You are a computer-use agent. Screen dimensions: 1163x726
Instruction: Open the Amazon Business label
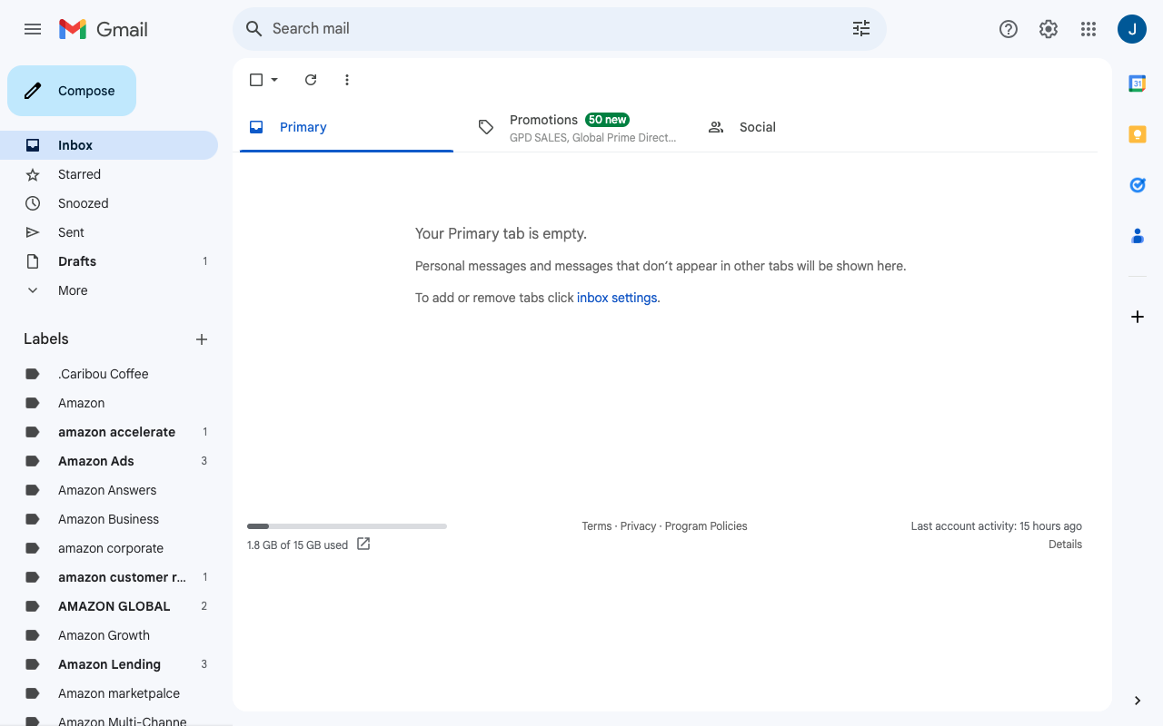(x=109, y=519)
